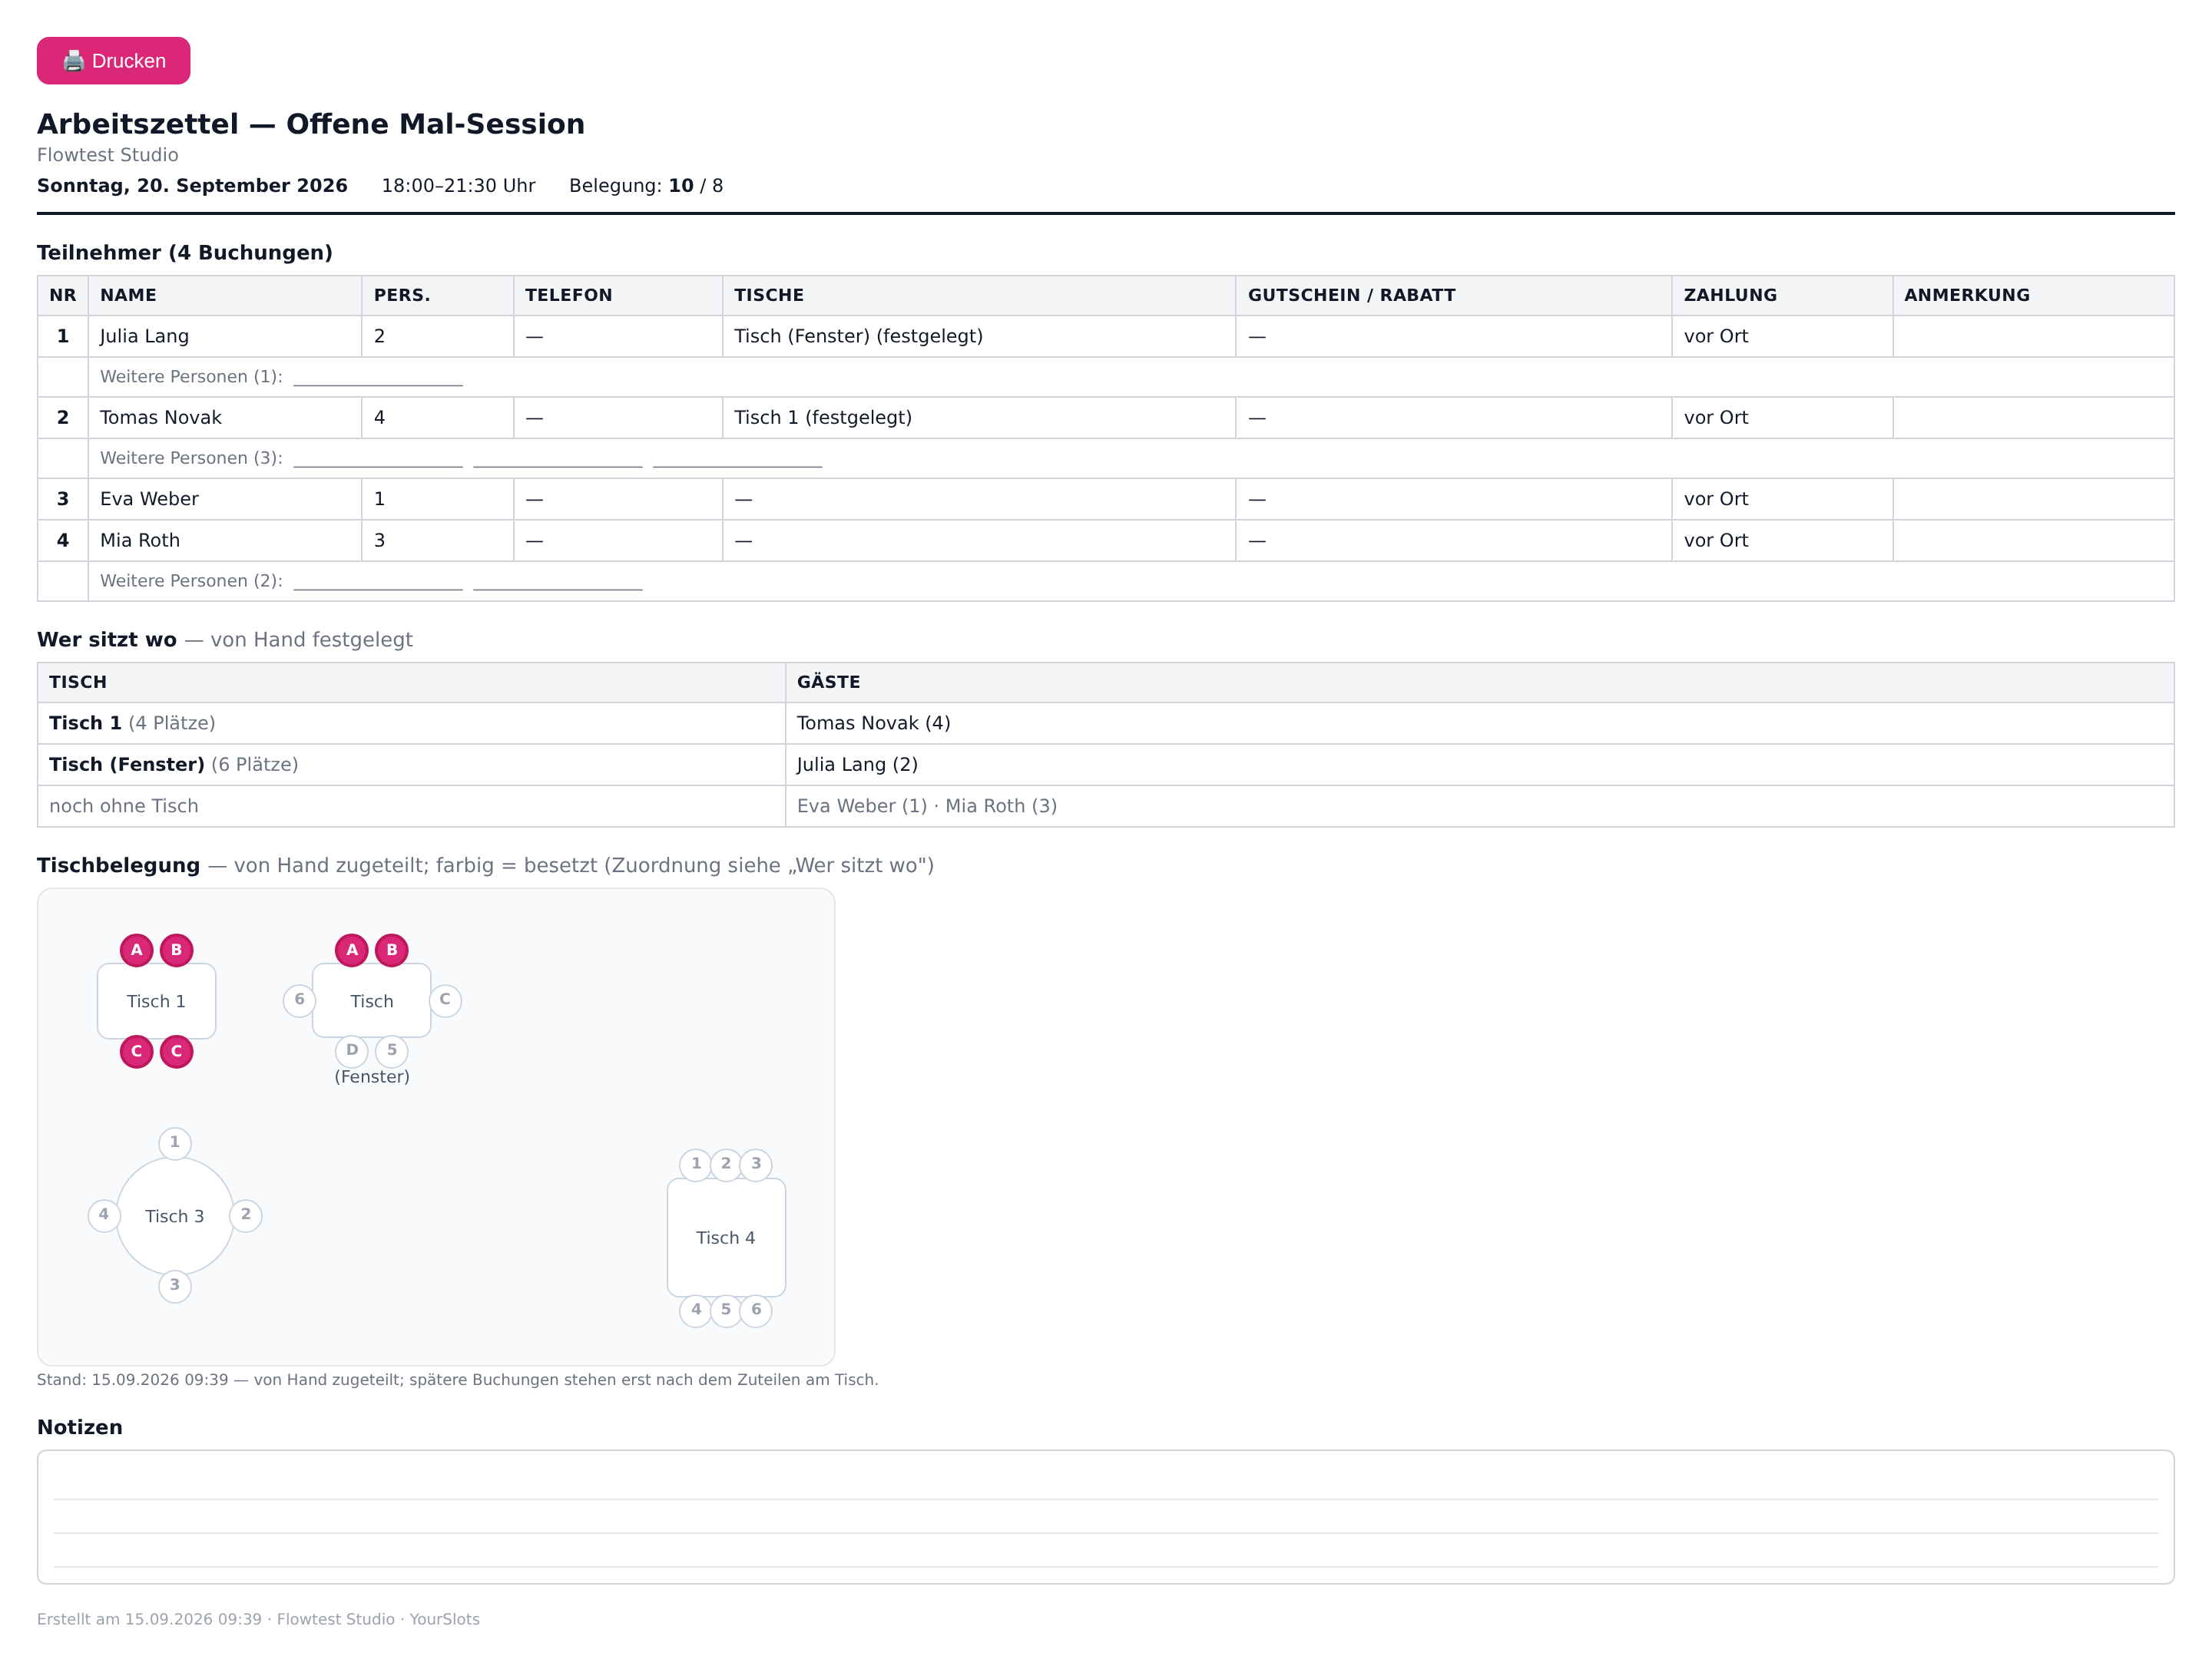Select seat 2 at Tisch 4
This screenshot has height=1666, width=2212.
pyautogui.click(x=726, y=1165)
